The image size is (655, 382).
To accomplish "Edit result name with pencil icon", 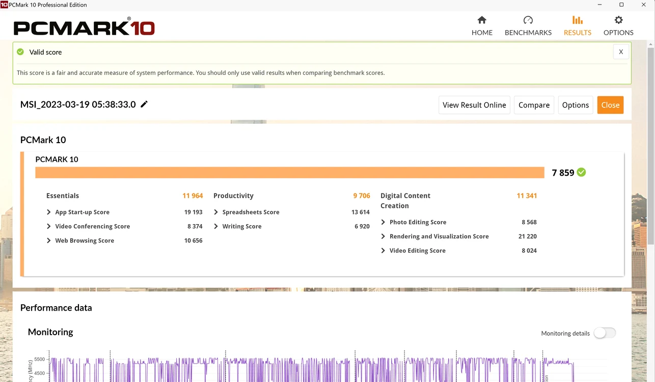I will pos(144,104).
